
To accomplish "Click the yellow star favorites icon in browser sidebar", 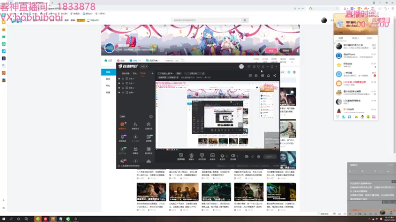I will click(3, 22).
